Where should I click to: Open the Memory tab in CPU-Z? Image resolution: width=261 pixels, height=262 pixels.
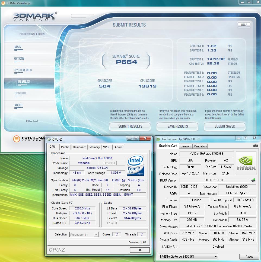[94, 147]
